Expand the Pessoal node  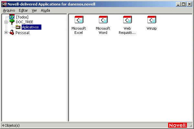pyautogui.click(x=6, y=33)
